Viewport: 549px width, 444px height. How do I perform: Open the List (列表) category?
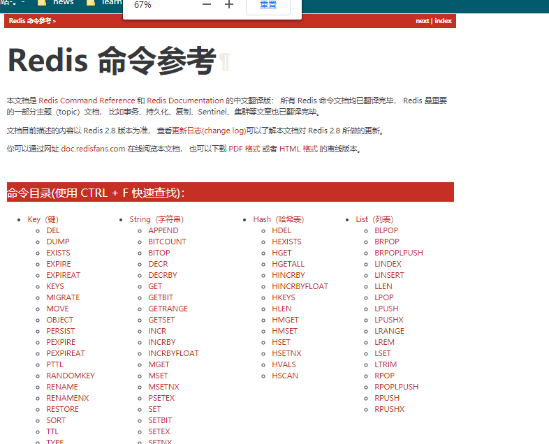[x=374, y=219]
